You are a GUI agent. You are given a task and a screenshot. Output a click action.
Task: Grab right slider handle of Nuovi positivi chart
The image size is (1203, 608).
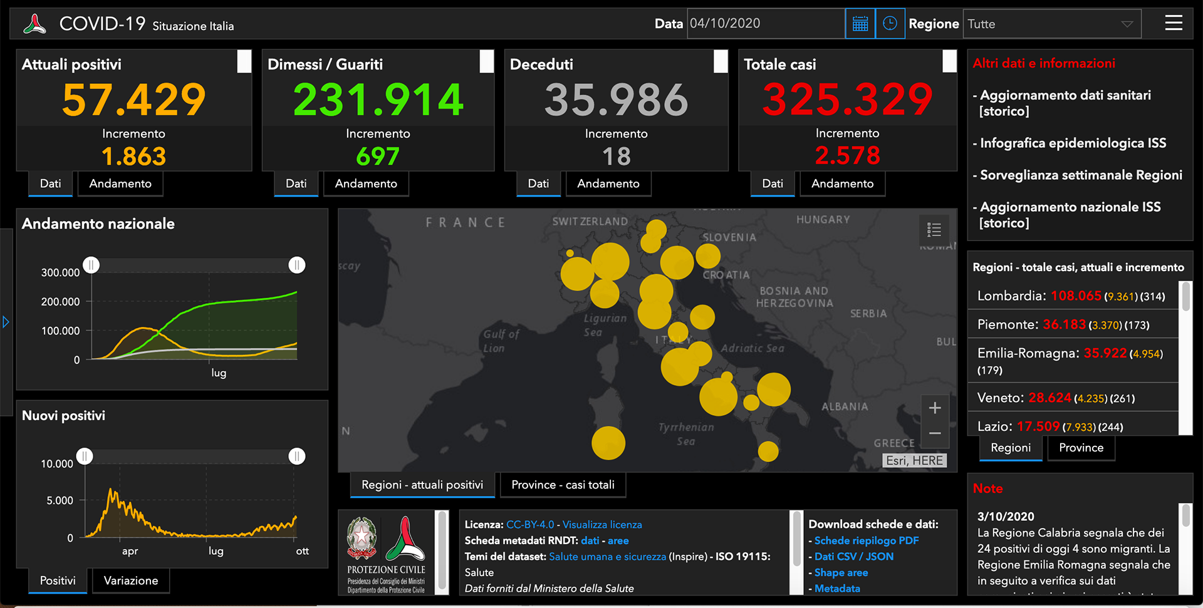[x=297, y=456]
